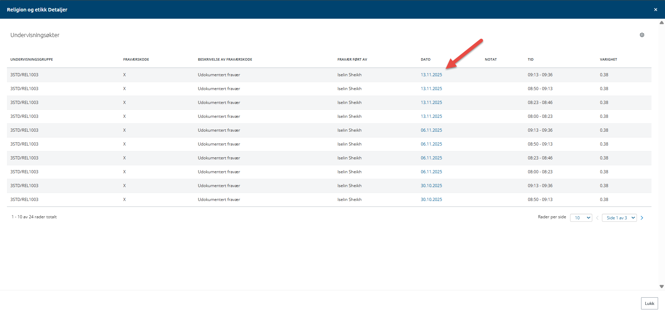Select time 08:00 - 08:23 on 06.11.2025 row
665x316 pixels.
pyautogui.click(x=540, y=172)
